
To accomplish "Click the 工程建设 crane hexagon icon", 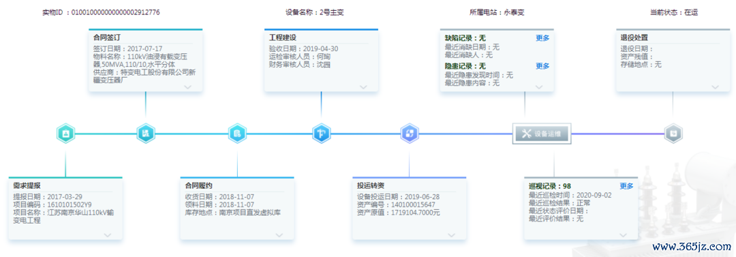I will coord(322,134).
